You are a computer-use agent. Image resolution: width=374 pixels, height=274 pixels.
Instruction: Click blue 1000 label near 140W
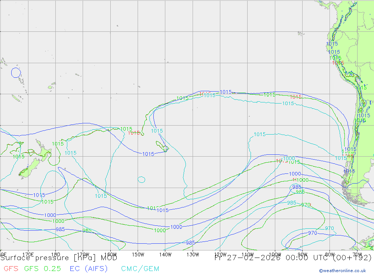coord(176,227)
